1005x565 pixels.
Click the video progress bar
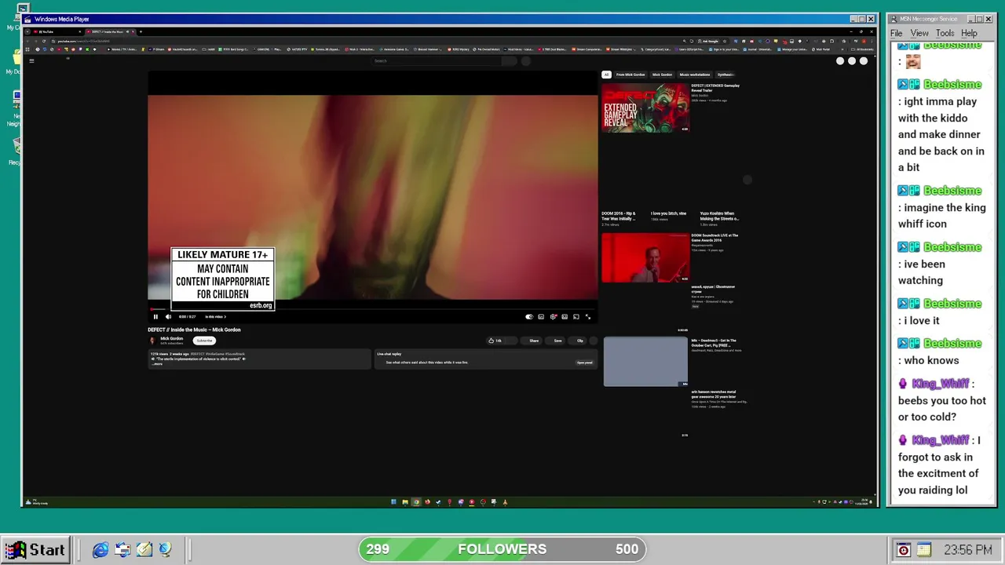[373, 309]
